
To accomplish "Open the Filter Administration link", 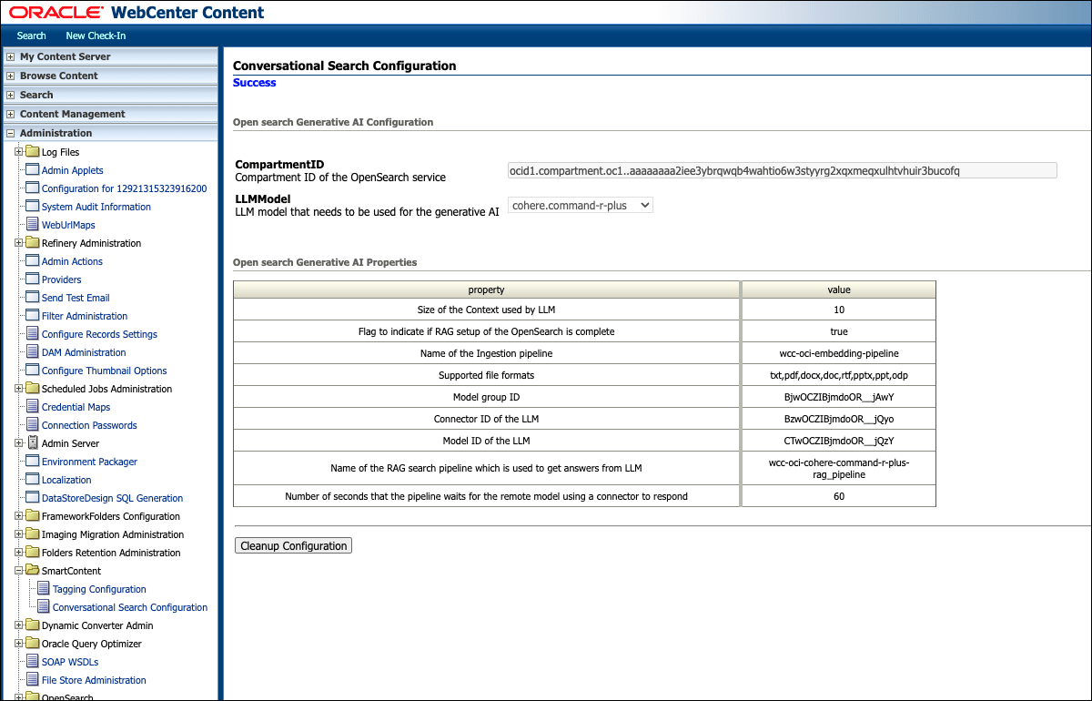I will pos(85,316).
